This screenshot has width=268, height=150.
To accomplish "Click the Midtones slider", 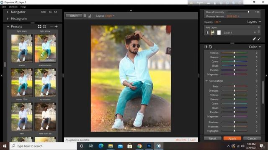I will [x=234, y=127].
